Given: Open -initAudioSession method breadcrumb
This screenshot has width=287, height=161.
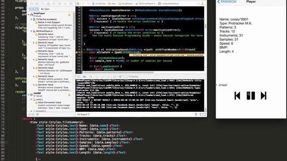Looking at the screenshot, I should click(169, 4).
